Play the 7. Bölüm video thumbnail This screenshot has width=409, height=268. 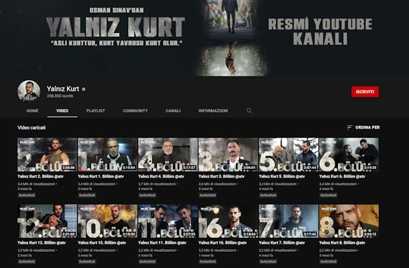coord(288,221)
